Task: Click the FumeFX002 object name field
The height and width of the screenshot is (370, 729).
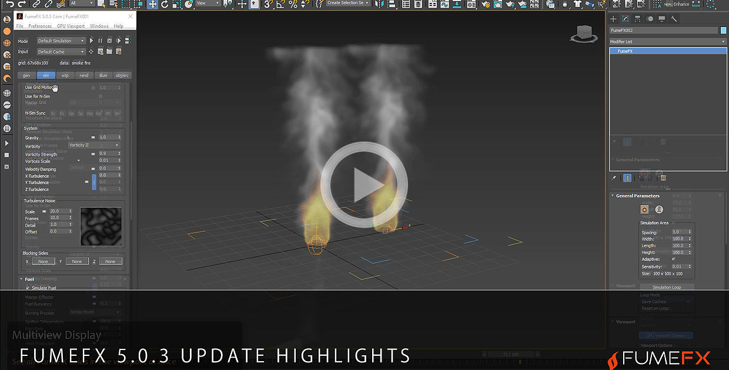Action: click(664, 30)
